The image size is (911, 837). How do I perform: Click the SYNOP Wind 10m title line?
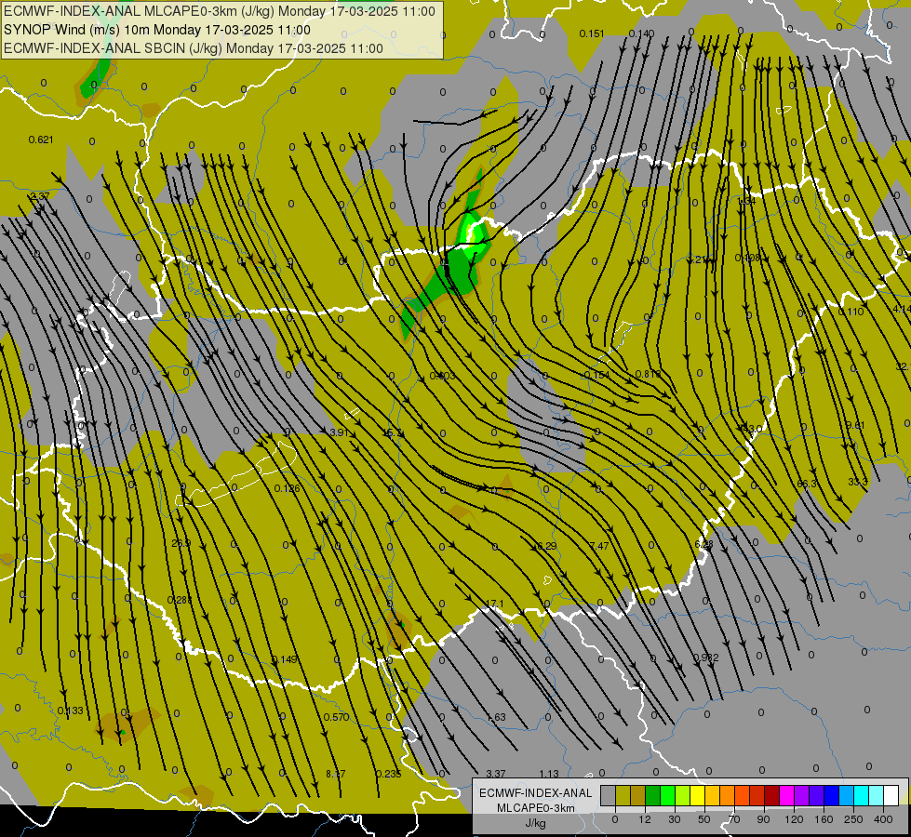click(157, 30)
